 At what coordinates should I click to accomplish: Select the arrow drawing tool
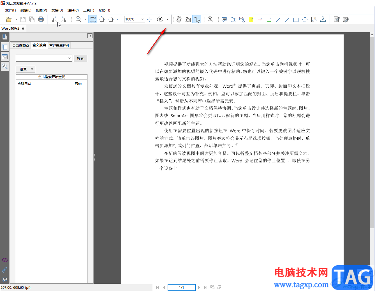click(x=278, y=19)
